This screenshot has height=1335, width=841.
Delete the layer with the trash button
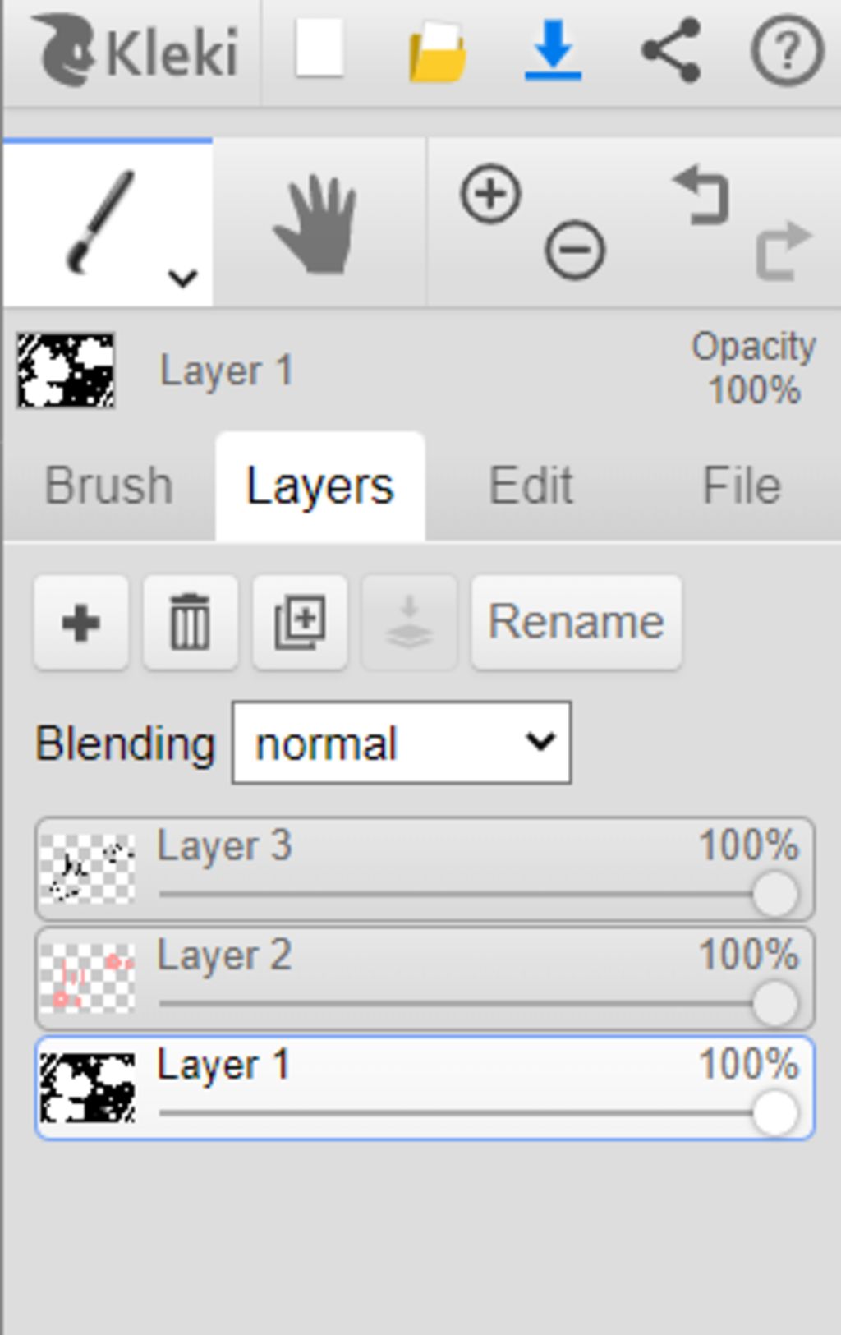click(x=191, y=622)
